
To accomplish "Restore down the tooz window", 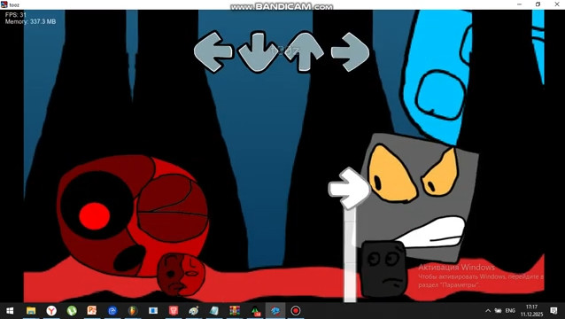I will click(x=538, y=4).
